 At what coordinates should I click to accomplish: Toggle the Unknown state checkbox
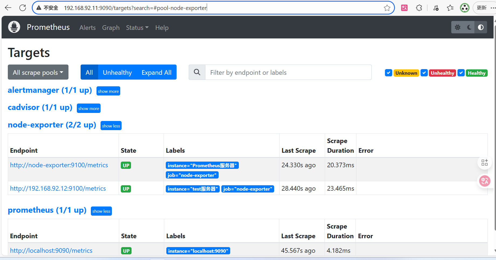click(x=388, y=73)
